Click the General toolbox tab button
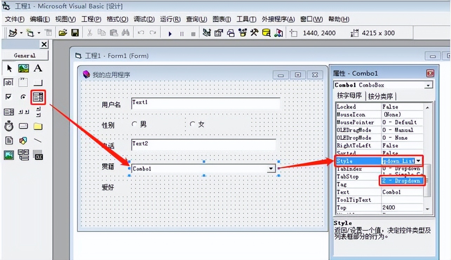Image resolution: width=451 pixels, height=260 pixels. pyautogui.click(x=25, y=56)
